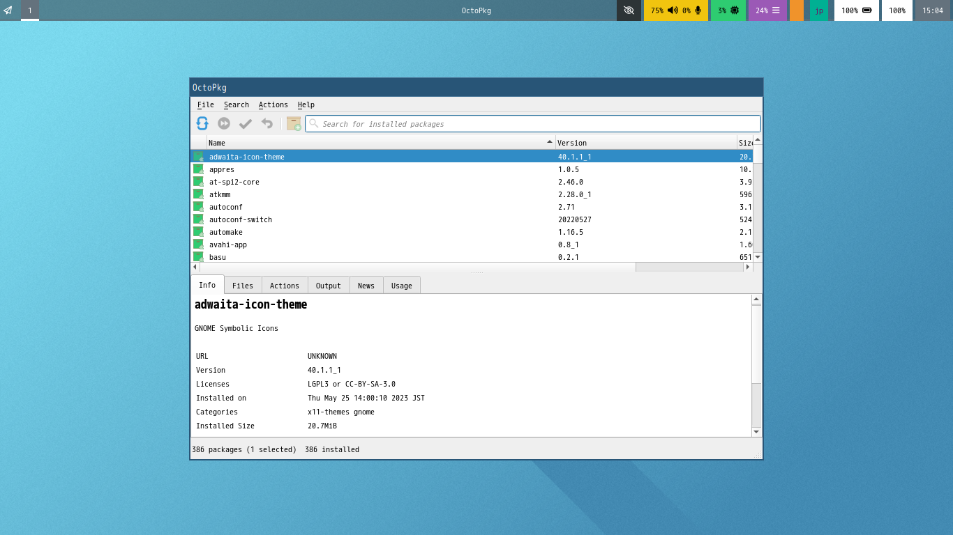
Task: Sort packages by Name column header
Action: pos(381,143)
